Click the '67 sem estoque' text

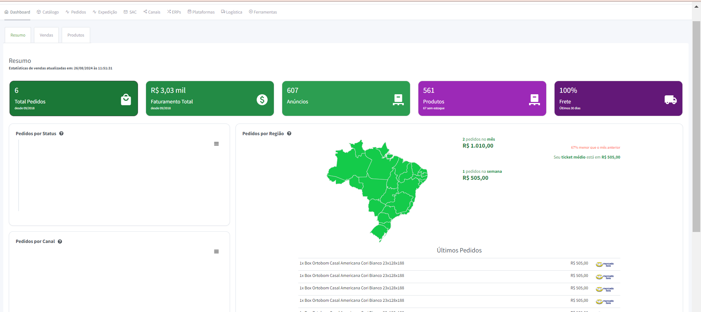pyautogui.click(x=434, y=108)
